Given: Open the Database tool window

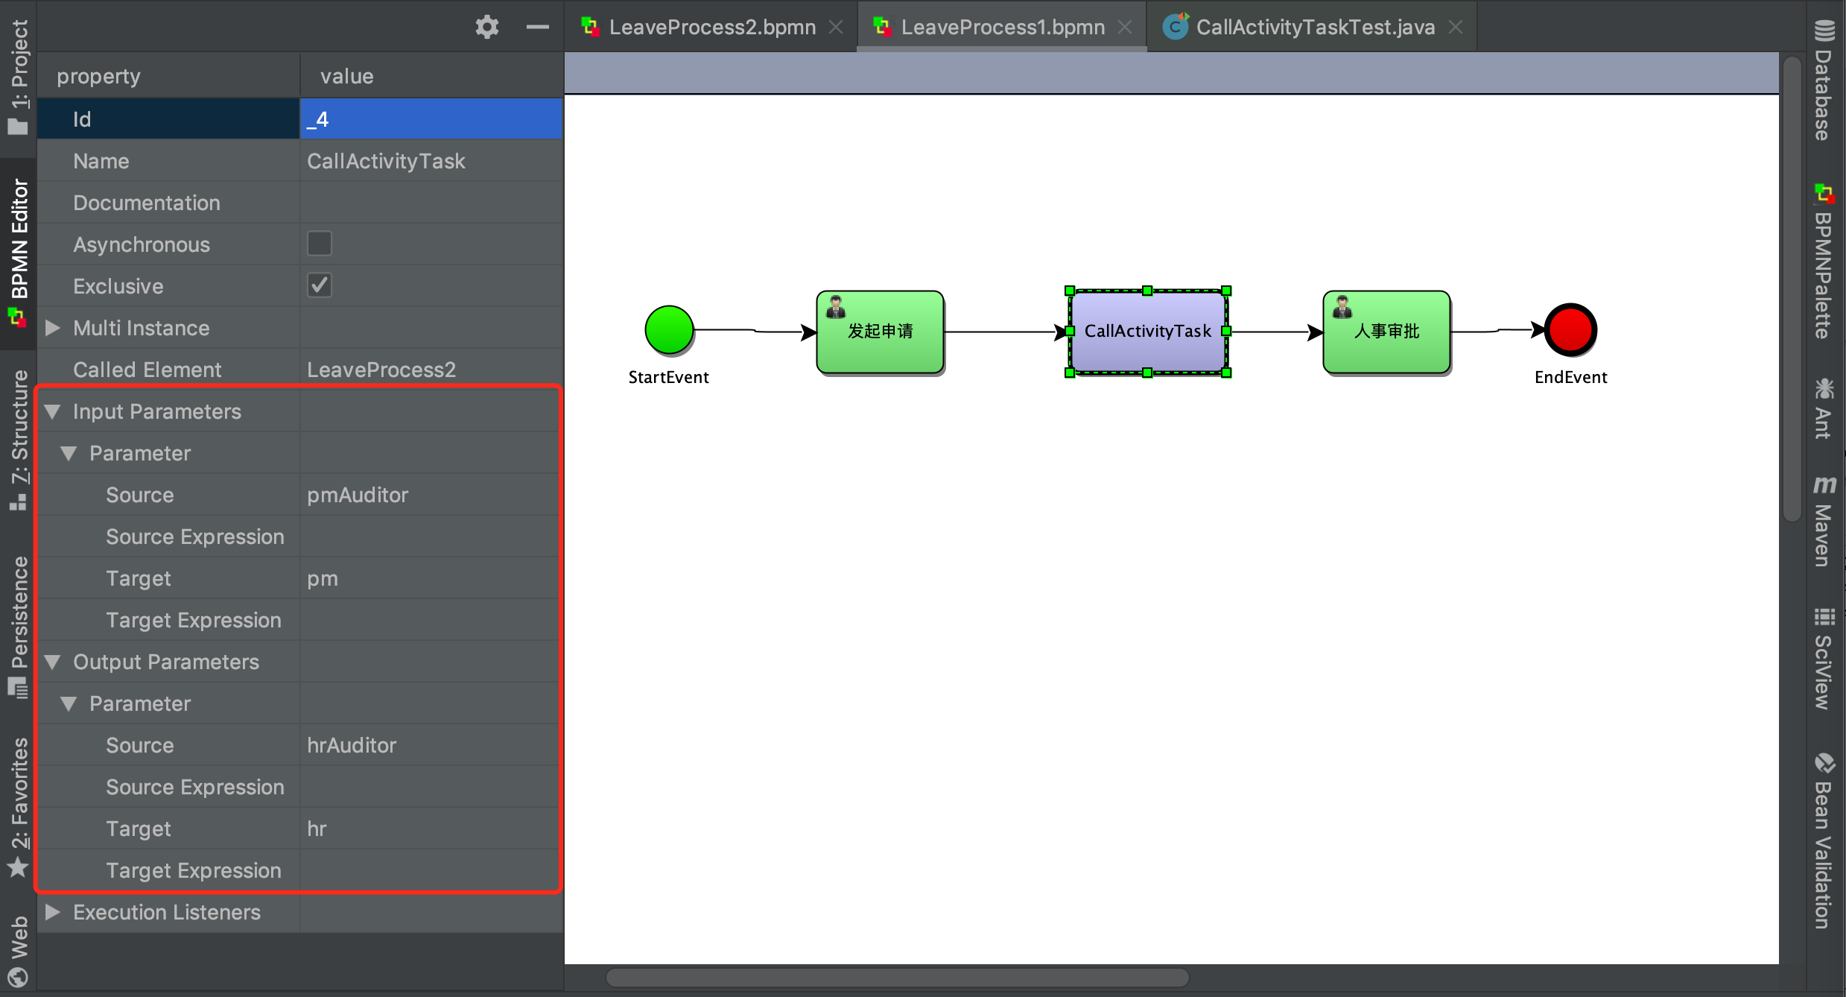Looking at the screenshot, I should pos(1824,80).
